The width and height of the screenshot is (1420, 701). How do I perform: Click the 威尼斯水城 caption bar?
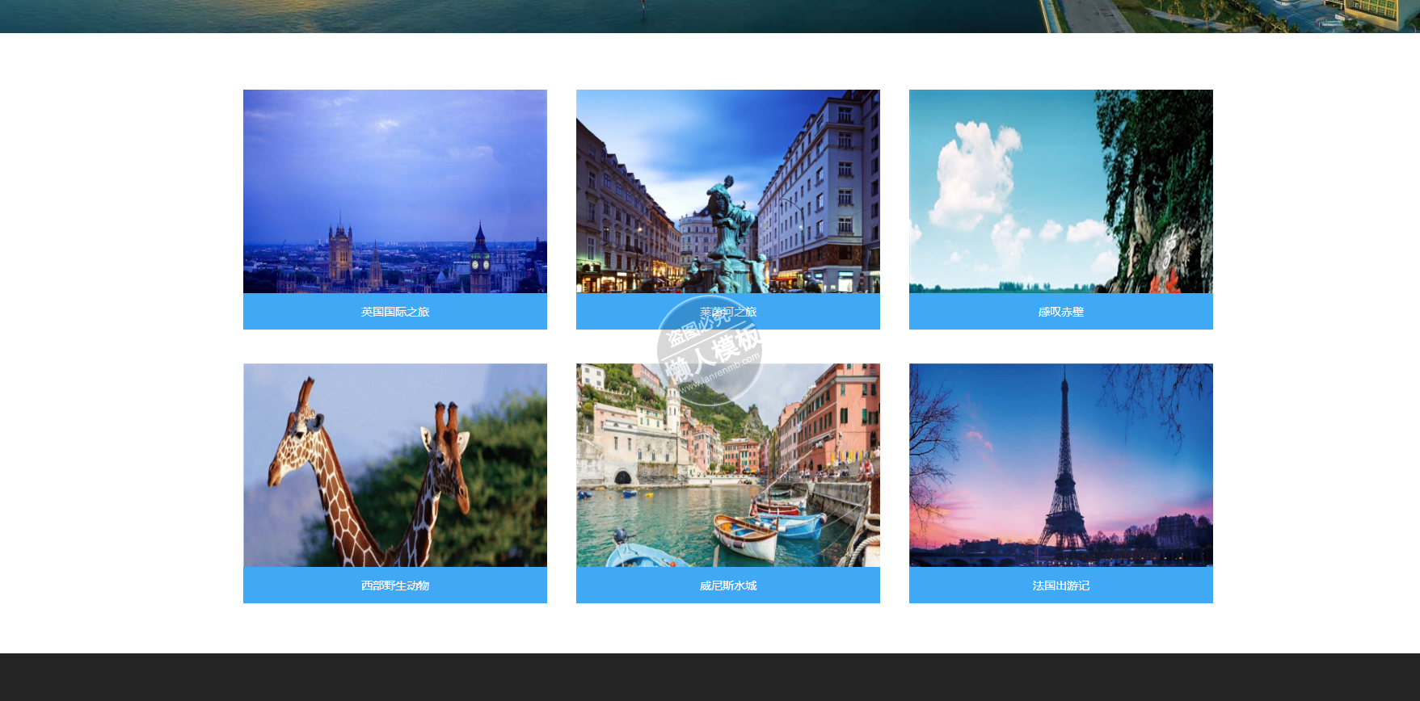click(727, 586)
